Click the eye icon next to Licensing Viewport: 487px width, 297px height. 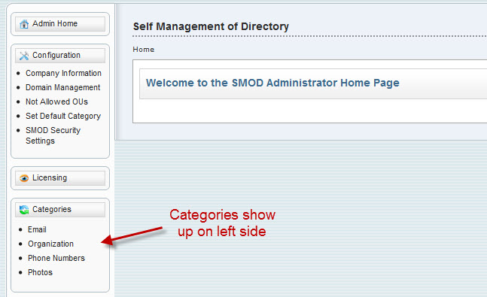(x=24, y=178)
